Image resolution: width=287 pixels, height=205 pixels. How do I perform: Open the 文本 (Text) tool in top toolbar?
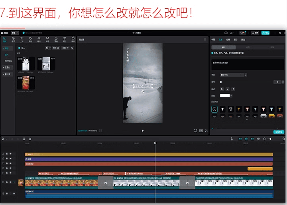tap(22, 39)
